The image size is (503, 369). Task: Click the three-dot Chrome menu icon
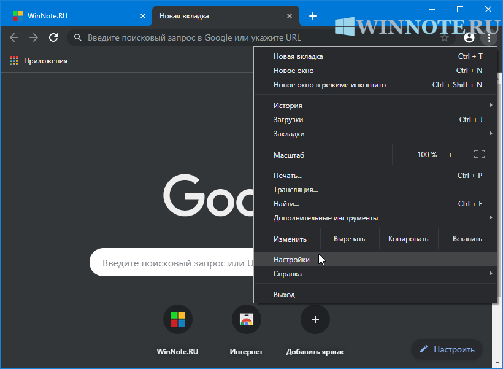point(489,37)
